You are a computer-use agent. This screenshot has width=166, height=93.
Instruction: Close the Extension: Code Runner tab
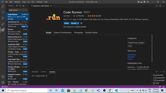[51, 6]
